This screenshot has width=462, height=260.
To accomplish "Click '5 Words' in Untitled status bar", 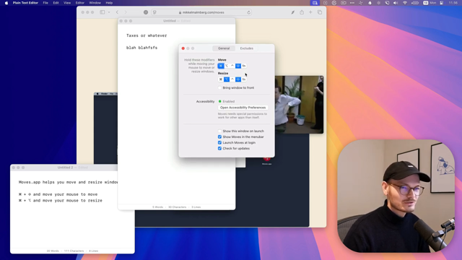I will point(157,207).
